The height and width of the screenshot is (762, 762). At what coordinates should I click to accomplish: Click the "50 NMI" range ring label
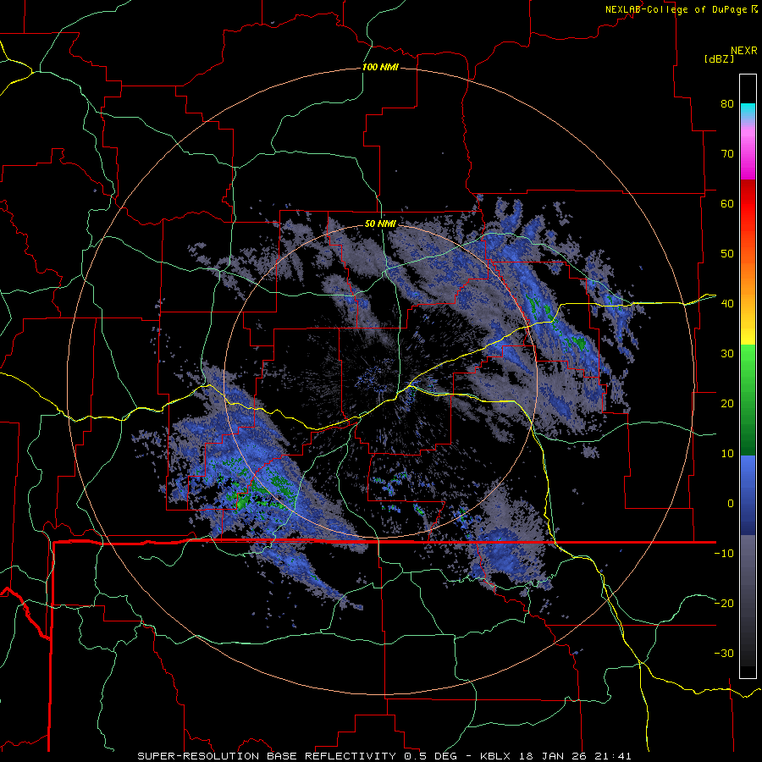click(380, 224)
